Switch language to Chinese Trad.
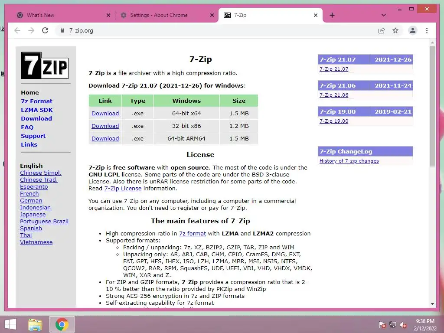This screenshot has width=444, height=333. coord(39,180)
